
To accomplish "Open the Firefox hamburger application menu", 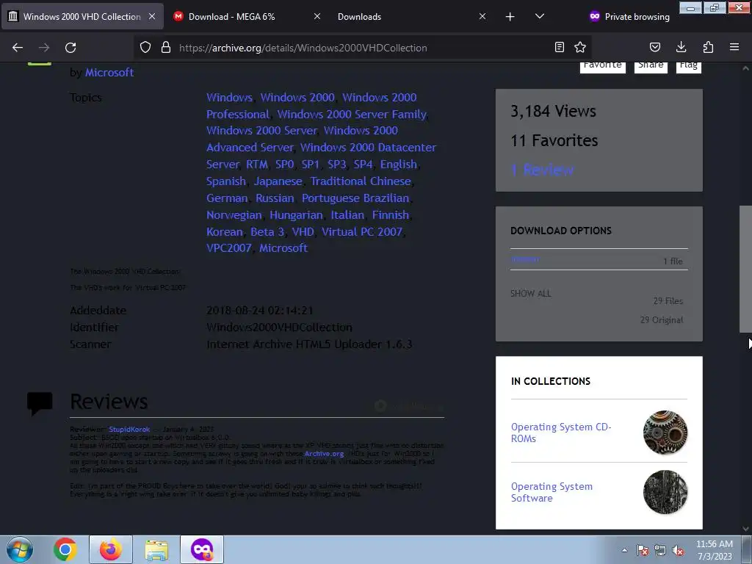I will coord(734,47).
